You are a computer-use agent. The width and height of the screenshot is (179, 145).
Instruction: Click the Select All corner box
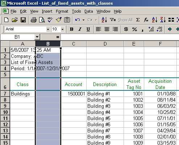(5, 44)
